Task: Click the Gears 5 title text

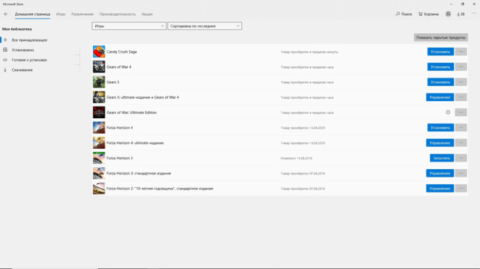Action: coord(113,82)
